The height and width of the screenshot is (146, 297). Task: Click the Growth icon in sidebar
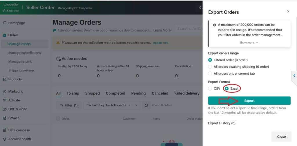[x=5, y=118]
